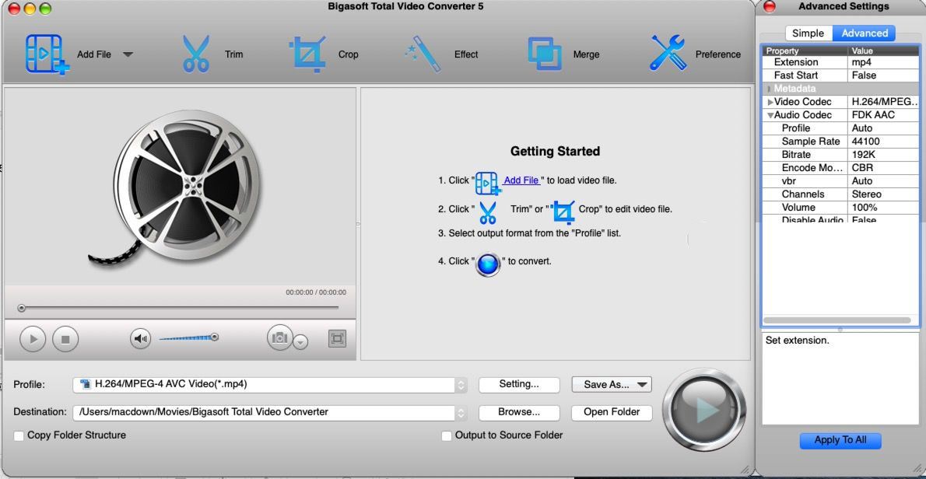Screen dimensions: 926x479
Task: Click the Value column header
Action: [883, 51]
